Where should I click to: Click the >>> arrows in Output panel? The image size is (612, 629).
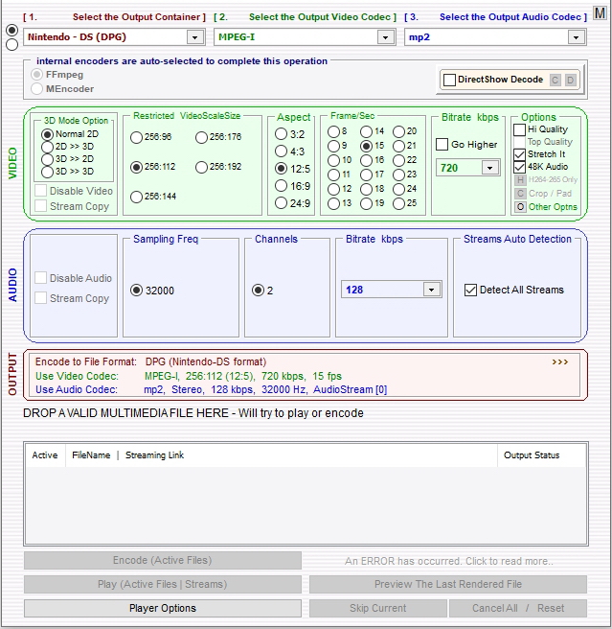[560, 362]
